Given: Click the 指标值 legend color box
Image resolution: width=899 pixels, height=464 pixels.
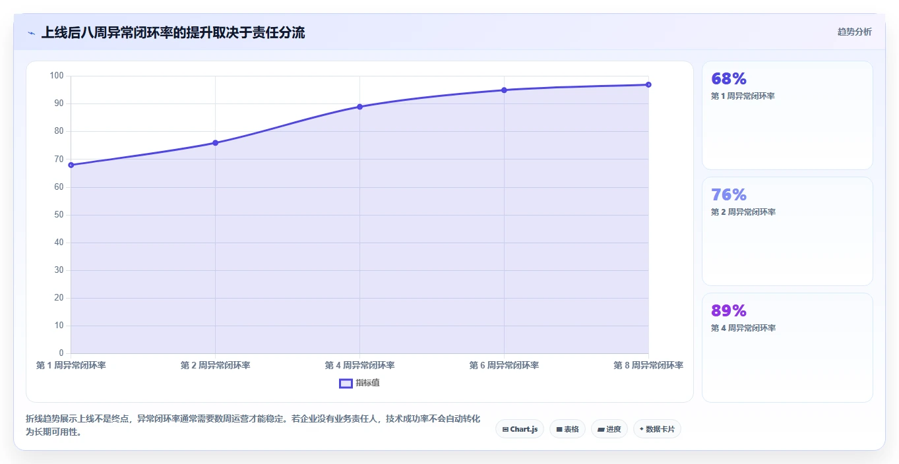Looking at the screenshot, I should point(346,383).
